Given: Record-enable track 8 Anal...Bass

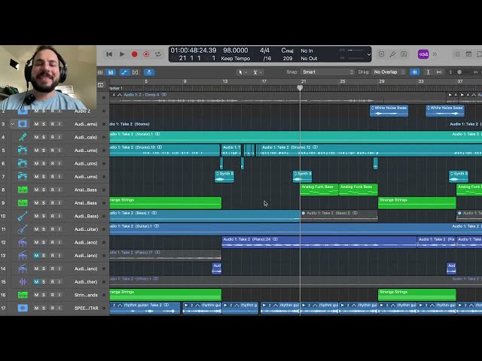Looking at the screenshot, I should point(52,190).
